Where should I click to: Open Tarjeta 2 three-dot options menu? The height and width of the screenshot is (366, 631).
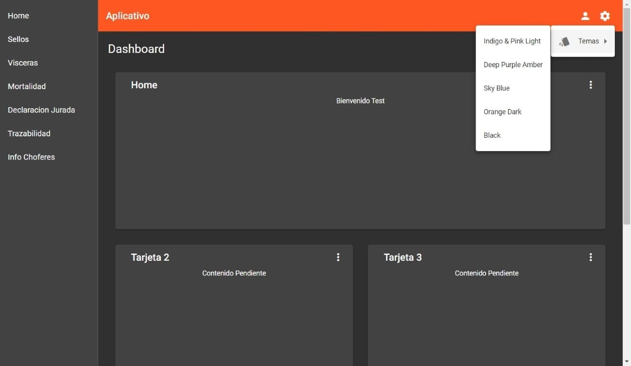click(338, 257)
